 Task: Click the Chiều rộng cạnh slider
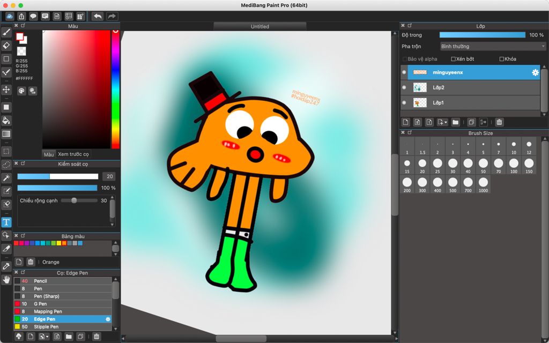tap(79, 200)
